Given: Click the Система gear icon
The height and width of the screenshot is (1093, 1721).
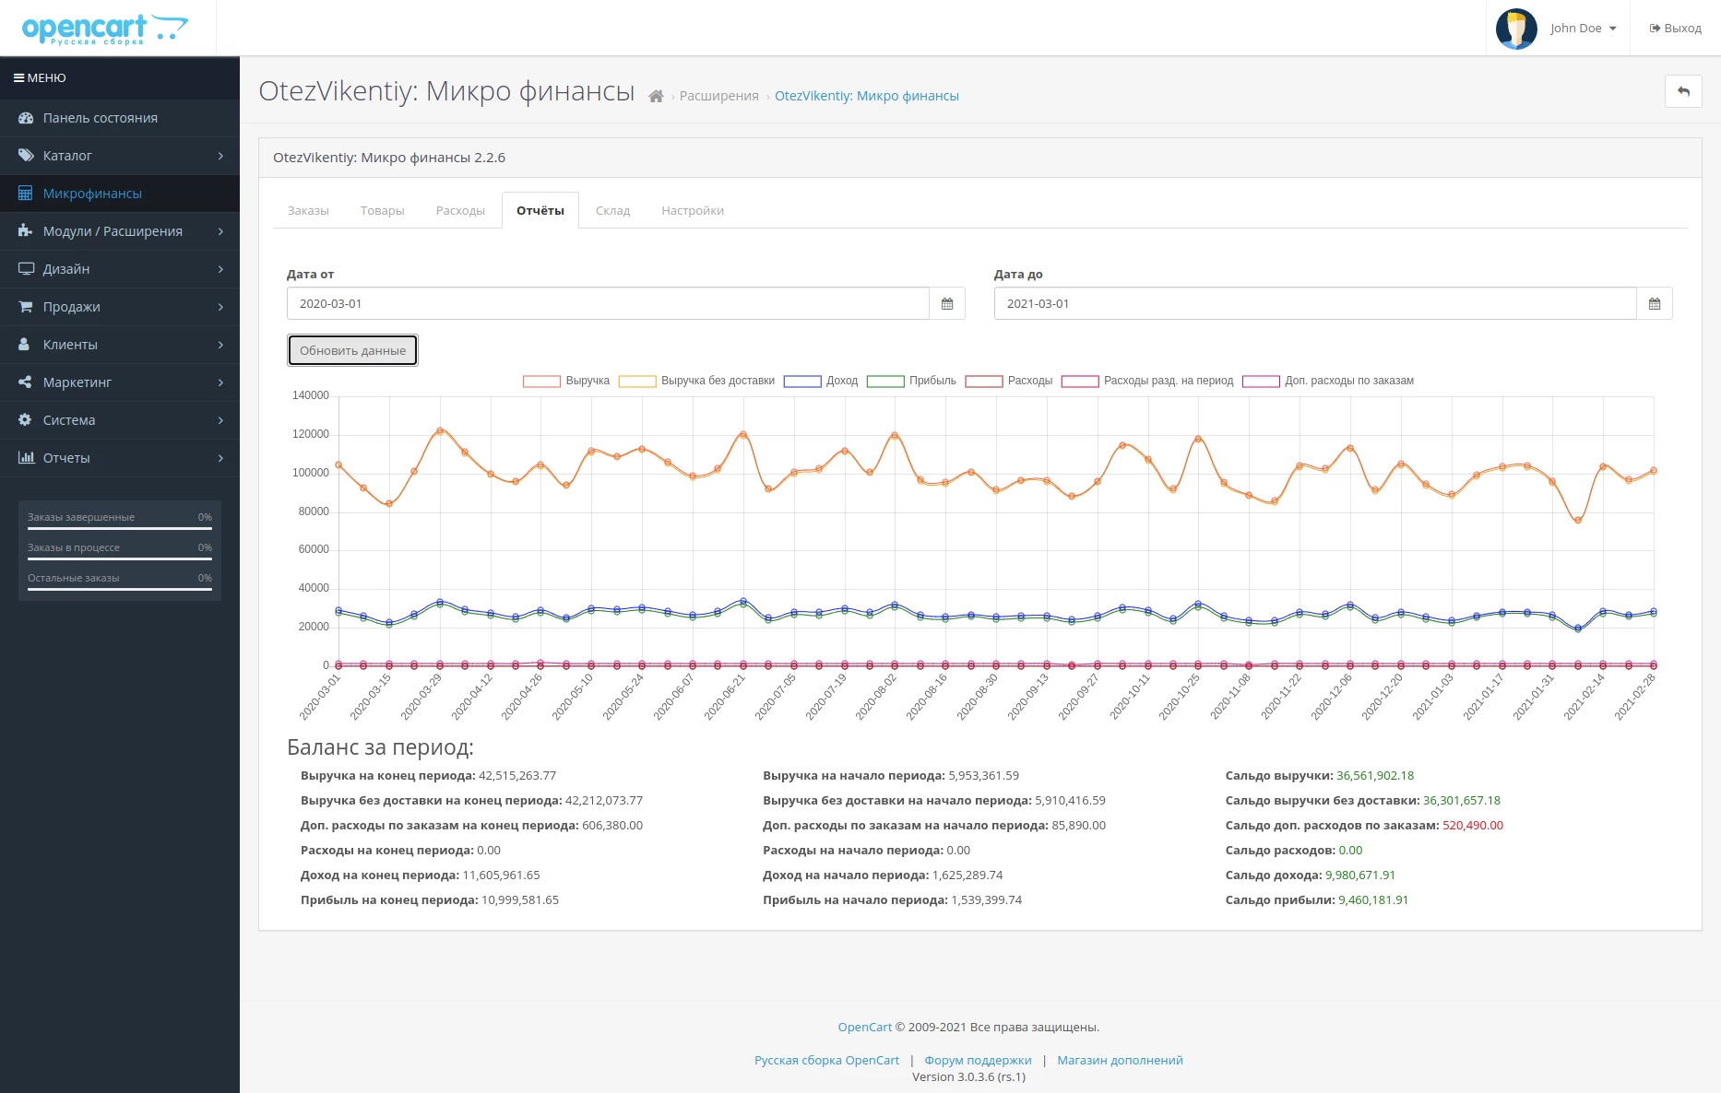Looking at the screenshot, I should tap(26, 420).
